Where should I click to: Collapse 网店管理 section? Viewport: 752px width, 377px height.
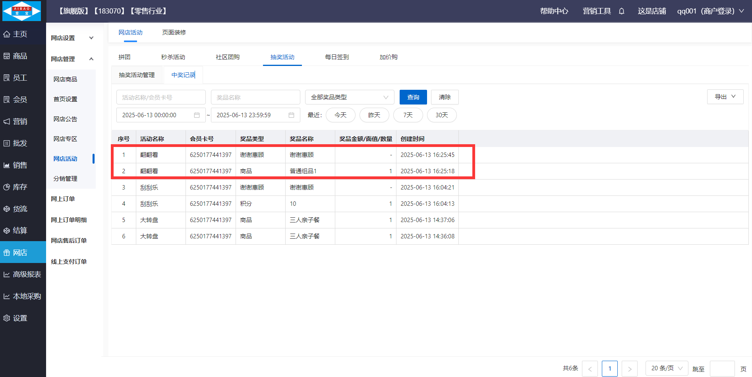(x=72, y=59)
